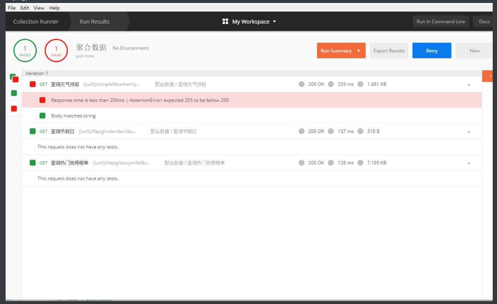Open the Edit menu
Image resolution: width=497 pixels, height=304 pixels.
[24, 8]
